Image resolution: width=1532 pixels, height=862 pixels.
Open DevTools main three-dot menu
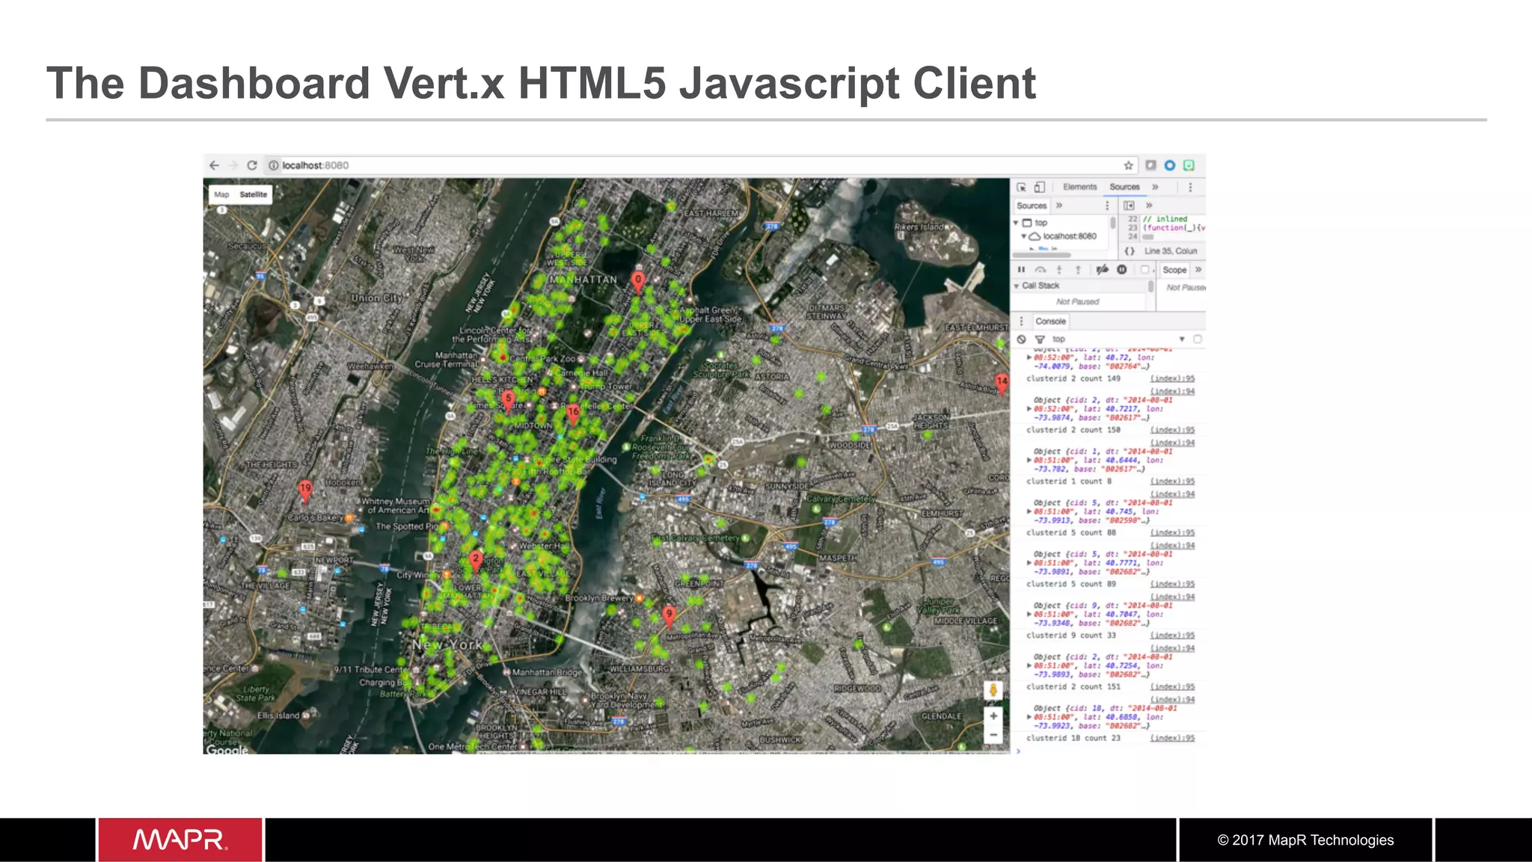point(1190,187)
